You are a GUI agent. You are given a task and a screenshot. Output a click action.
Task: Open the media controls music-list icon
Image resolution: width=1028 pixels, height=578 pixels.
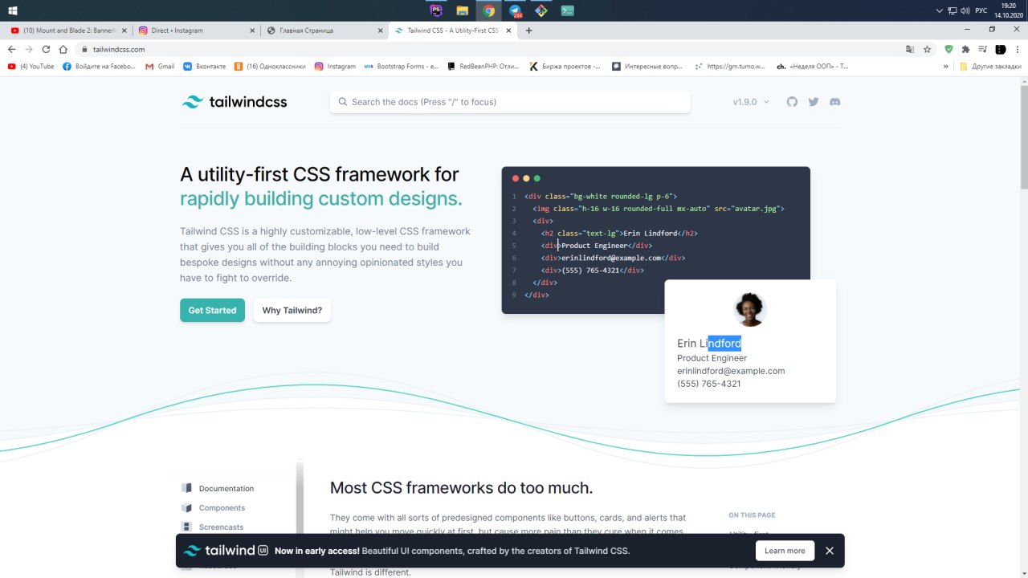click(x=983, y=49)
